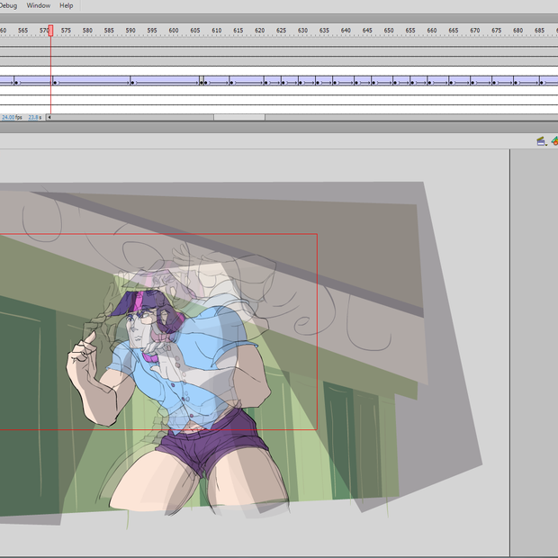Jump to frame 600 on timeline ruler

(x=174, y=31)
